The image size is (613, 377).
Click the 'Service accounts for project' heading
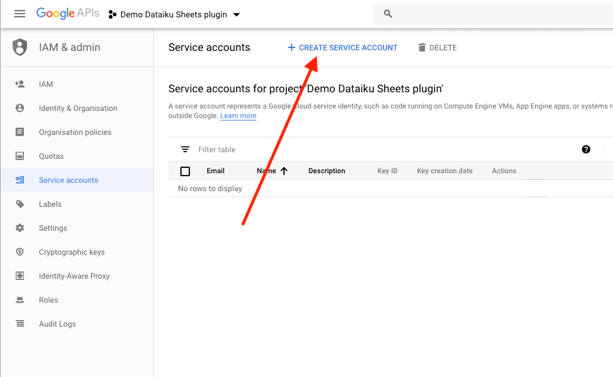pyautogui.click(x=306, y=89)
